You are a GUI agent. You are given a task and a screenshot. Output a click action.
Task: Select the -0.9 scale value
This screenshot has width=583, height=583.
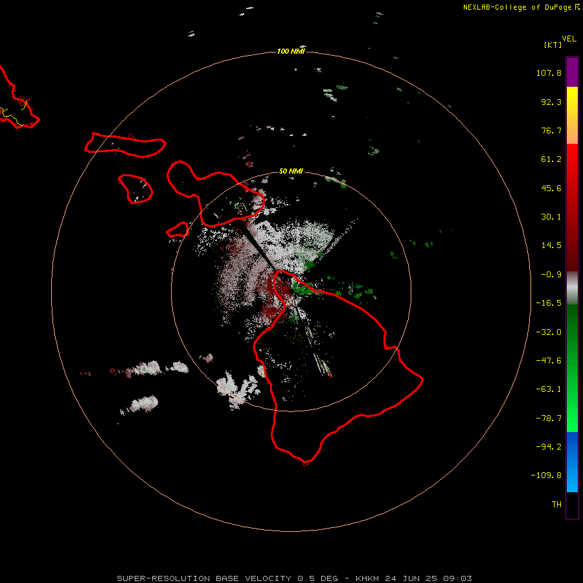pyautogui.click(x=551, y=275)
